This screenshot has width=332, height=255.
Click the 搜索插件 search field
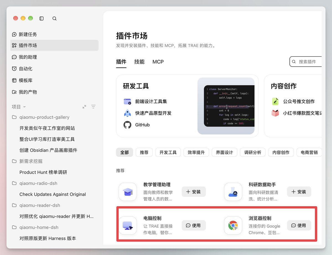click(x=306, y=62)
